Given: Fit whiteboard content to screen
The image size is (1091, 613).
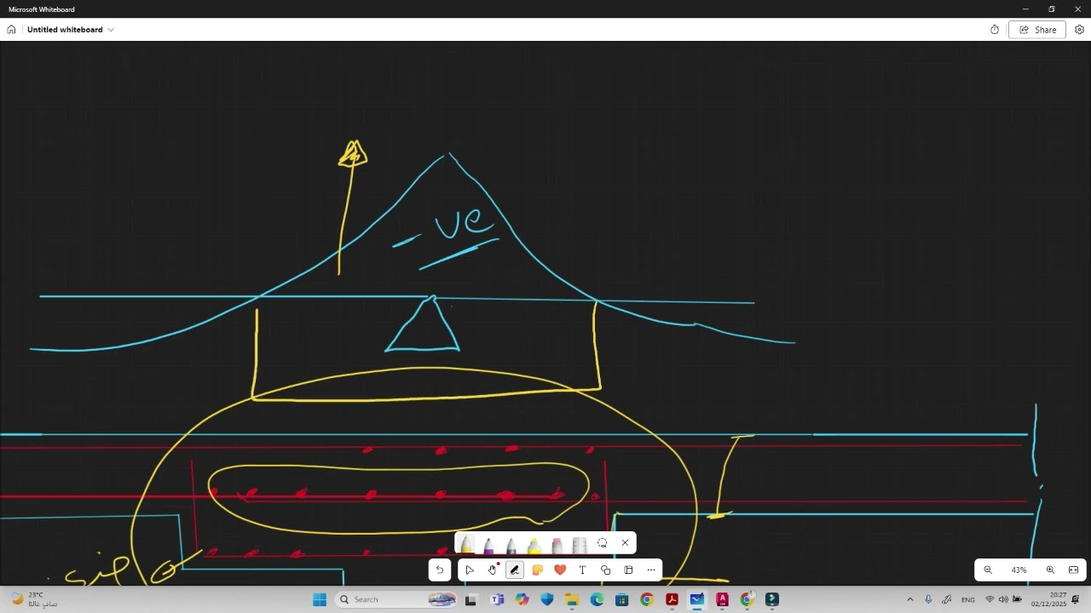Looking at the screenshot, I should point(1073,570).
